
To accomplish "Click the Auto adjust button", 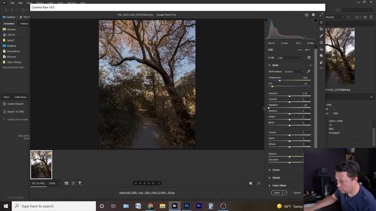I will 300,50.
